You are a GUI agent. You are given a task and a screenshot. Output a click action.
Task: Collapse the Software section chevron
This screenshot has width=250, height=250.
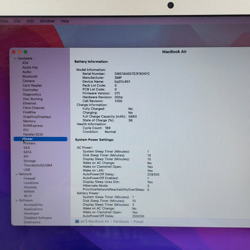coord(17,200)
